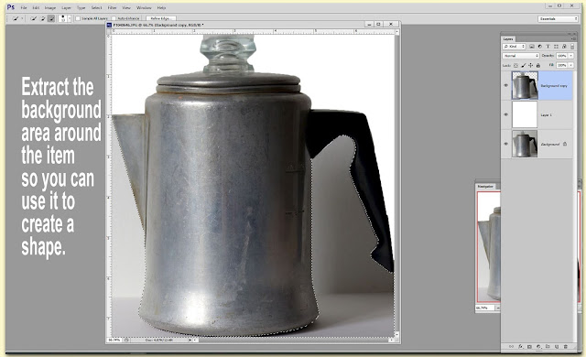Open the File menu
Screen dimensions: 586x357
click(x=24, y=8)
